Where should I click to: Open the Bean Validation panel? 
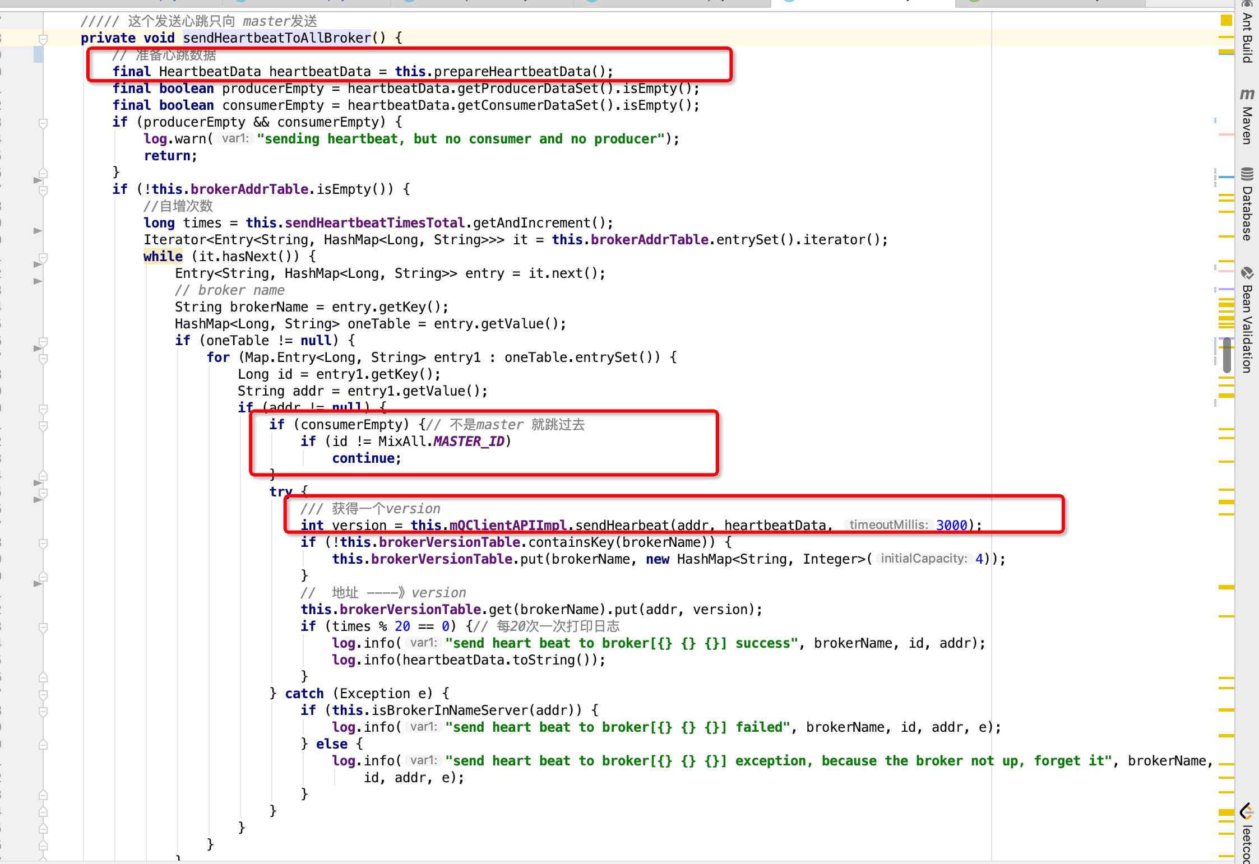[x=1247, y=319]
